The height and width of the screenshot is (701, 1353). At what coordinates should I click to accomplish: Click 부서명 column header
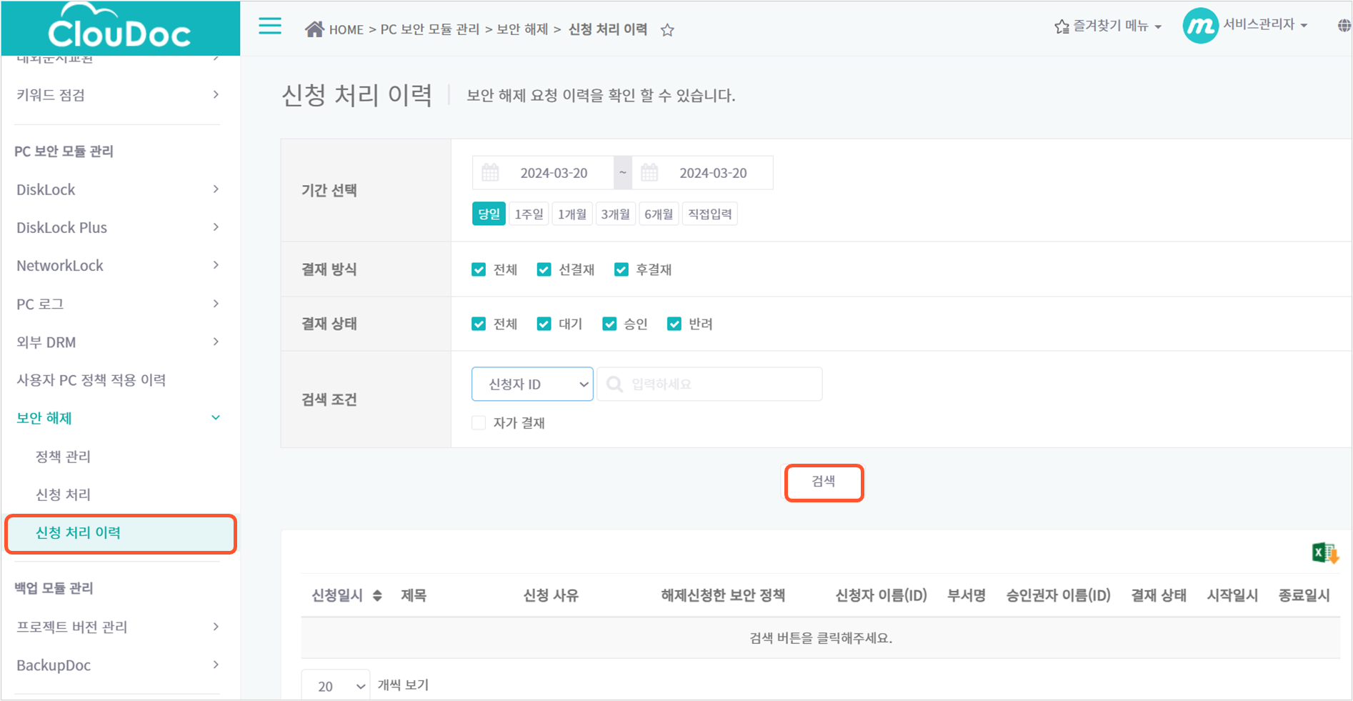[x=967, y=595]
